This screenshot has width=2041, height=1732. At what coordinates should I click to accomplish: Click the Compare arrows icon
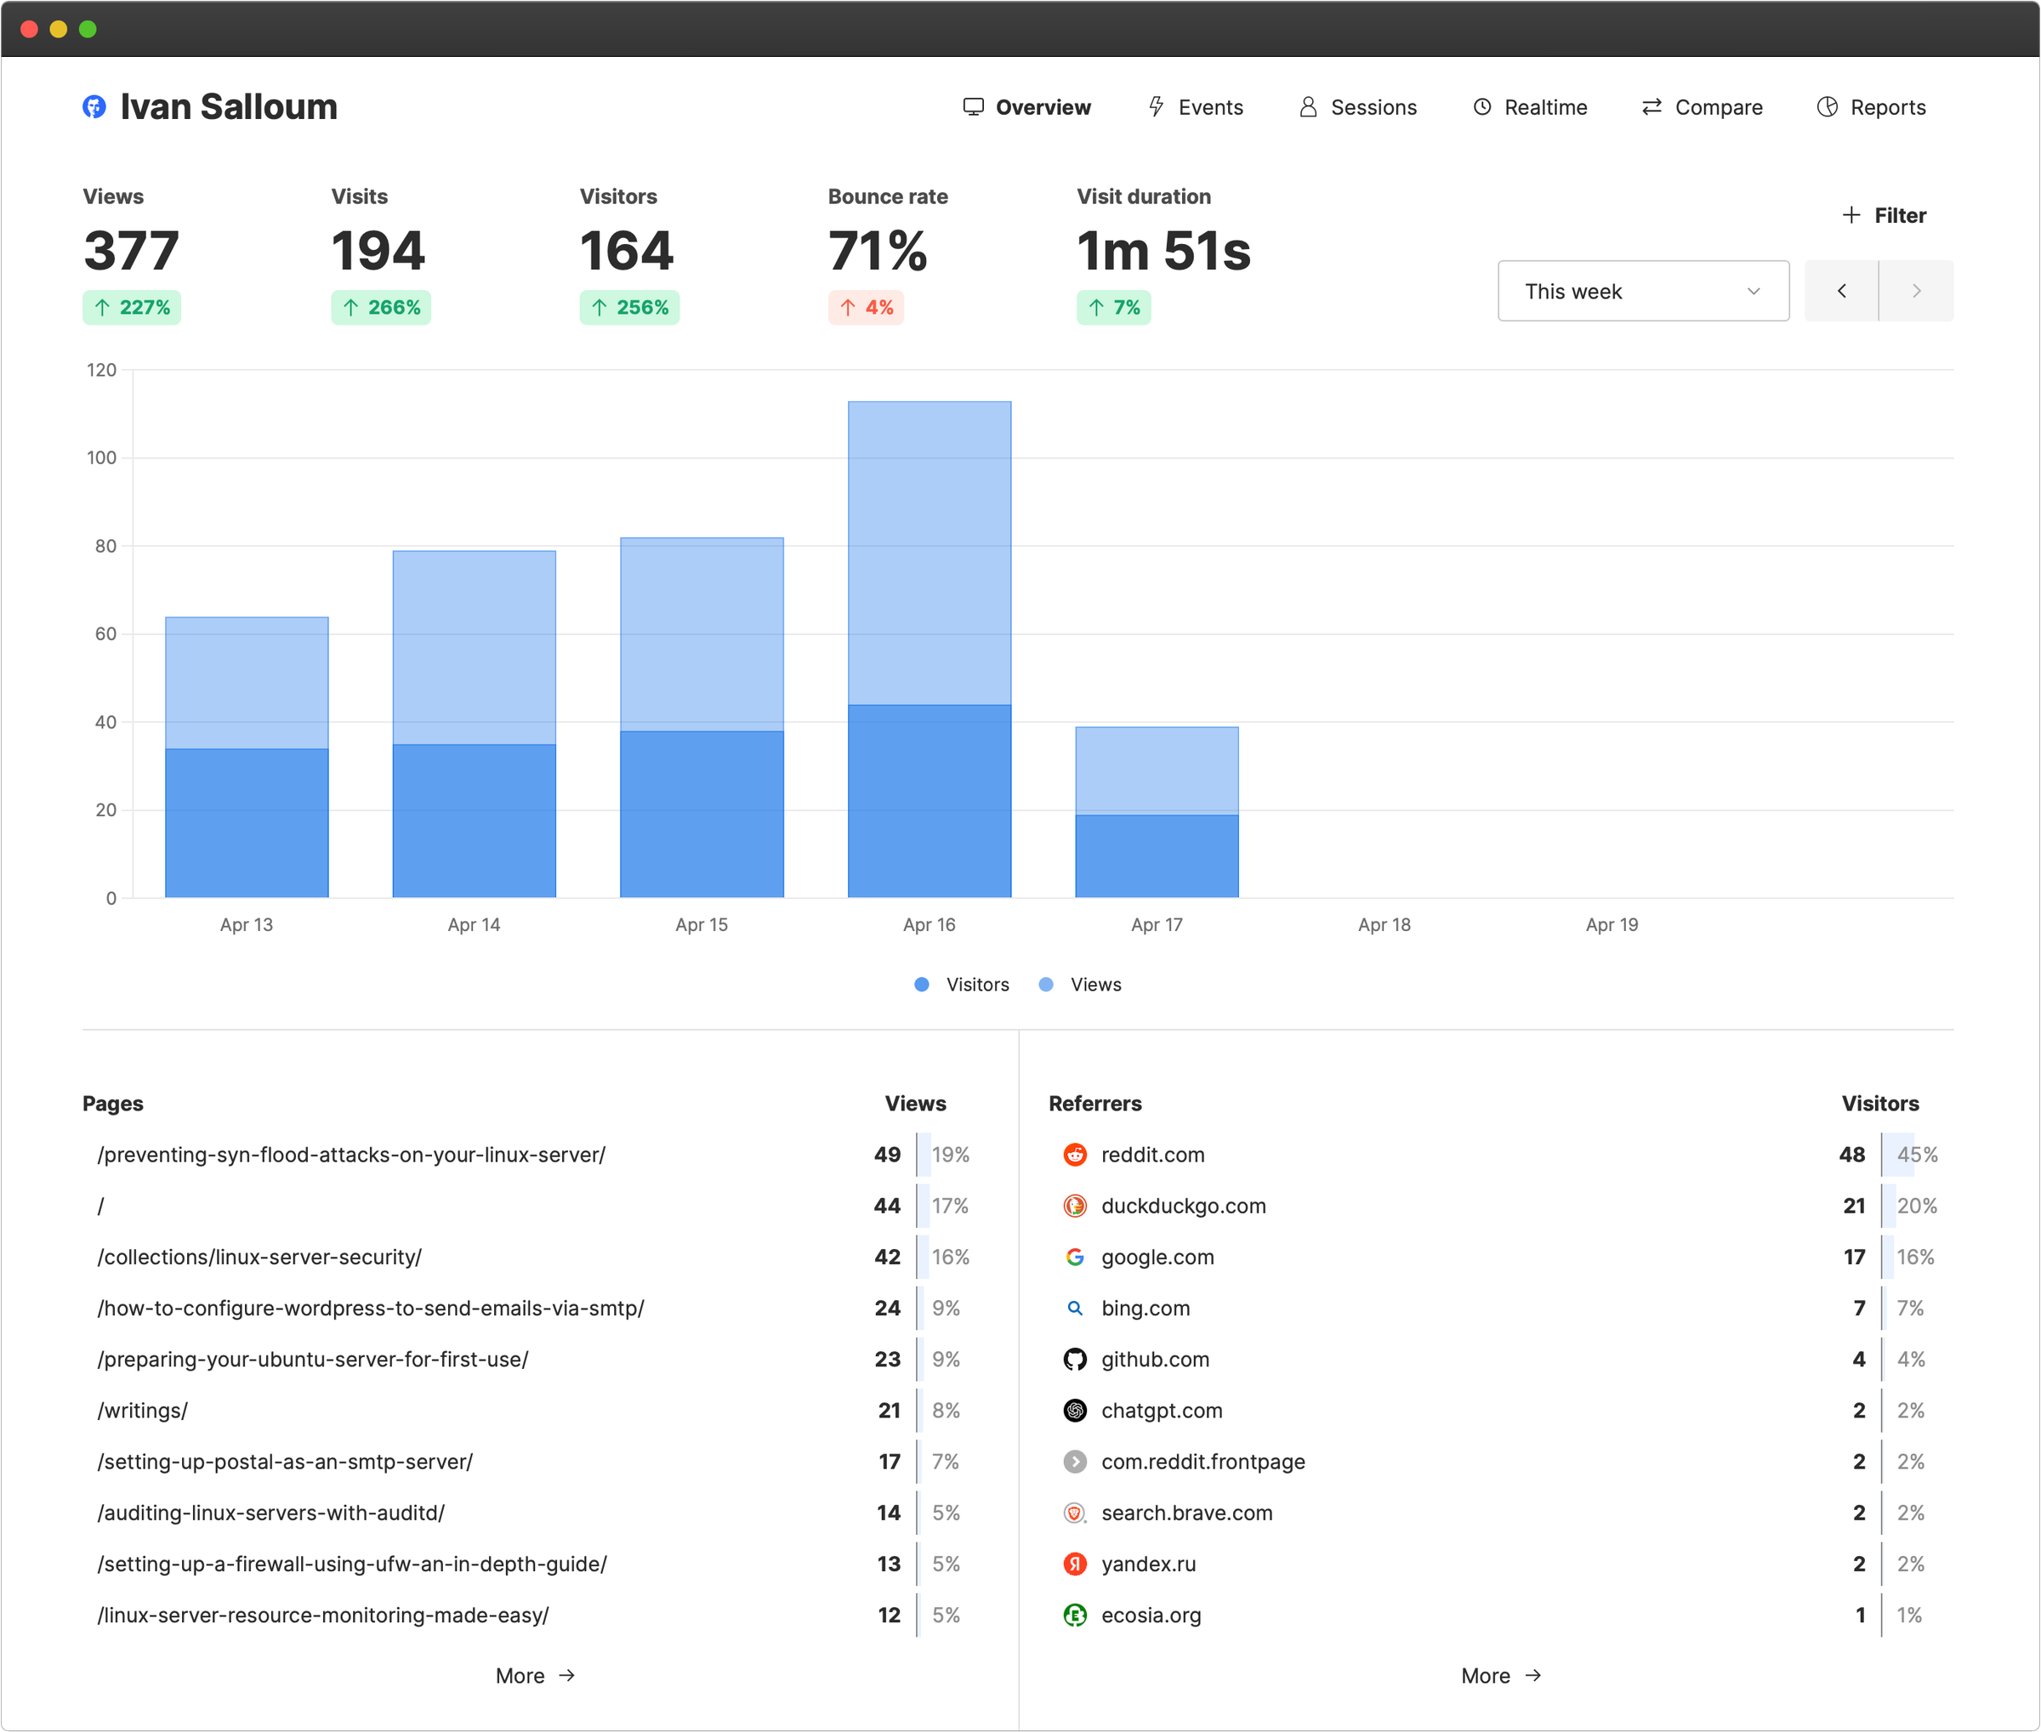[x=1651, y=107]
